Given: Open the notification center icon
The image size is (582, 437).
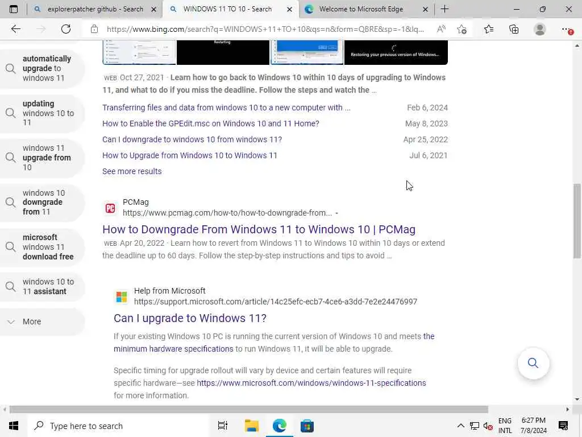Looking at the screenshot, I should tap(563, 426).
